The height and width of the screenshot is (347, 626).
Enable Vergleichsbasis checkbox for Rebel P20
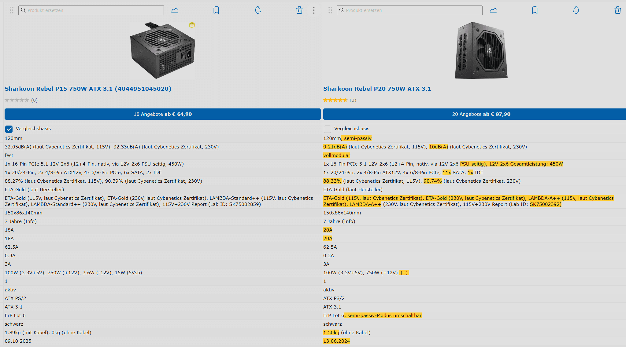[328, 129]
